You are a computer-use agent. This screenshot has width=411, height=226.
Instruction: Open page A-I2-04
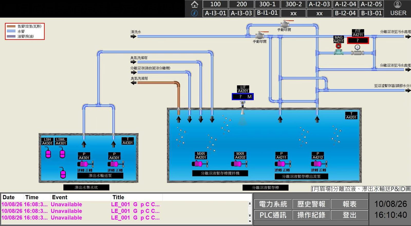(345, 4)
